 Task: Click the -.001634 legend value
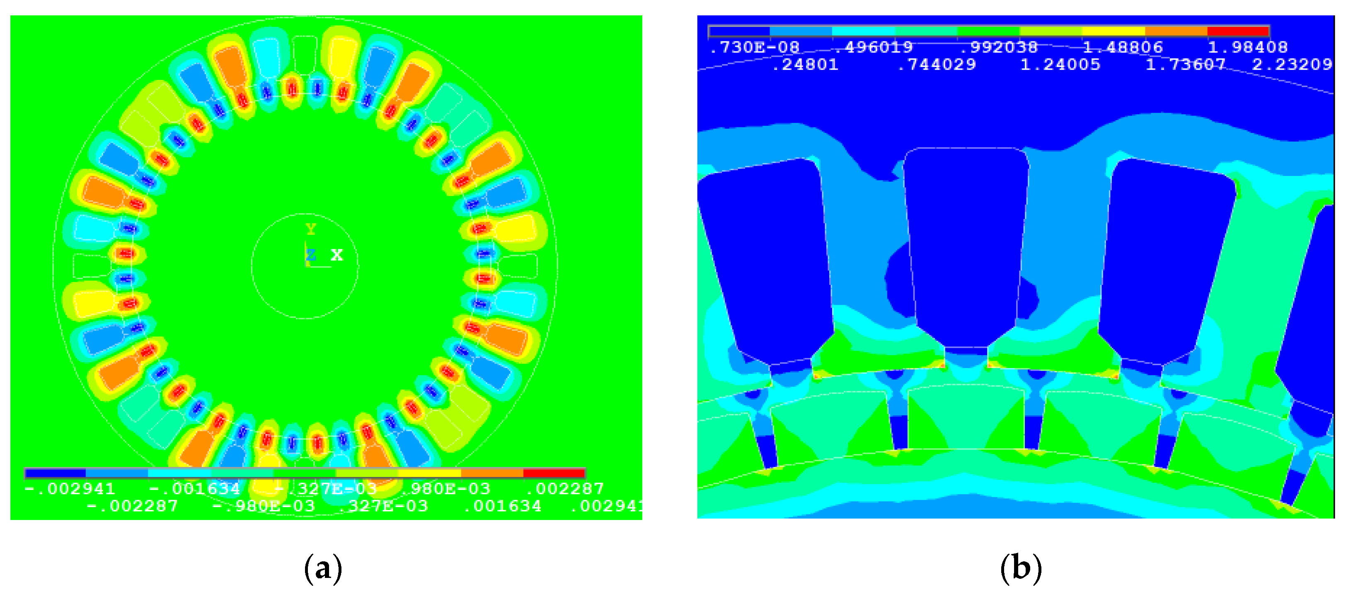click(x=194, y=489)
